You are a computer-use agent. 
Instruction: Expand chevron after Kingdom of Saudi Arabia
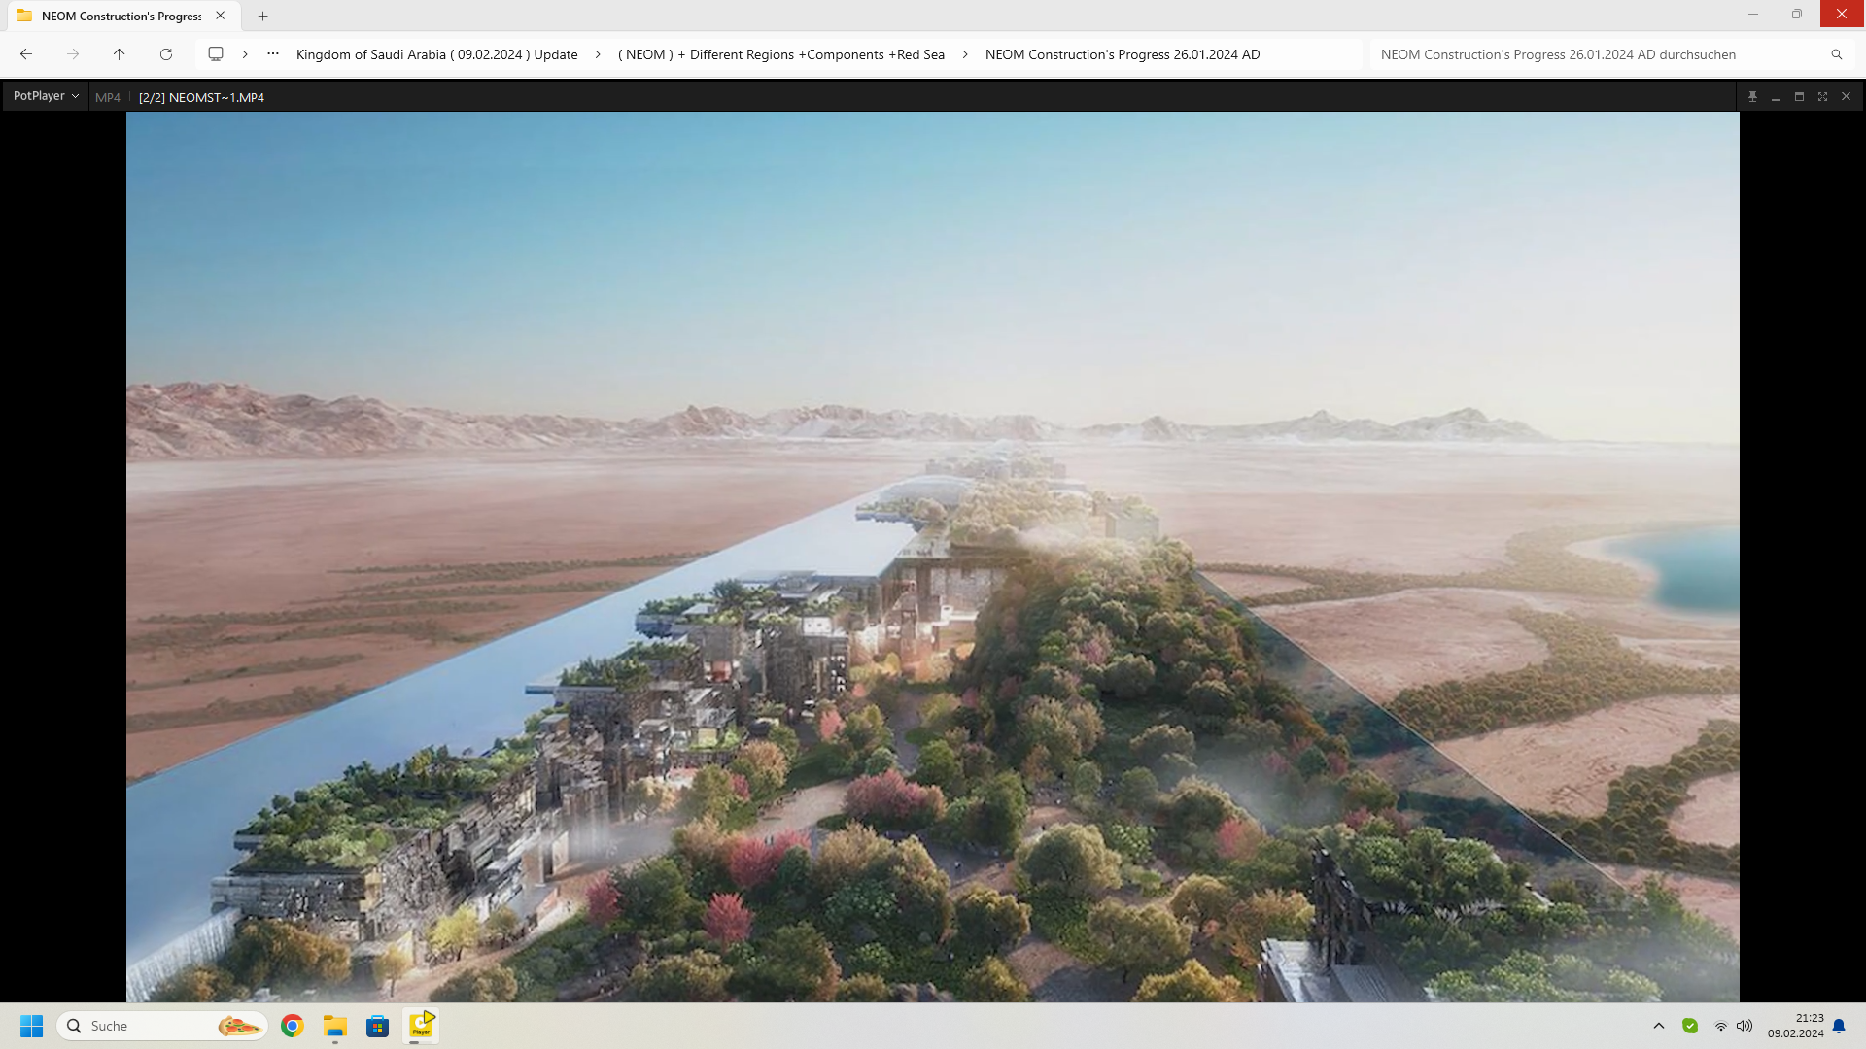click(x=598, y=54)
